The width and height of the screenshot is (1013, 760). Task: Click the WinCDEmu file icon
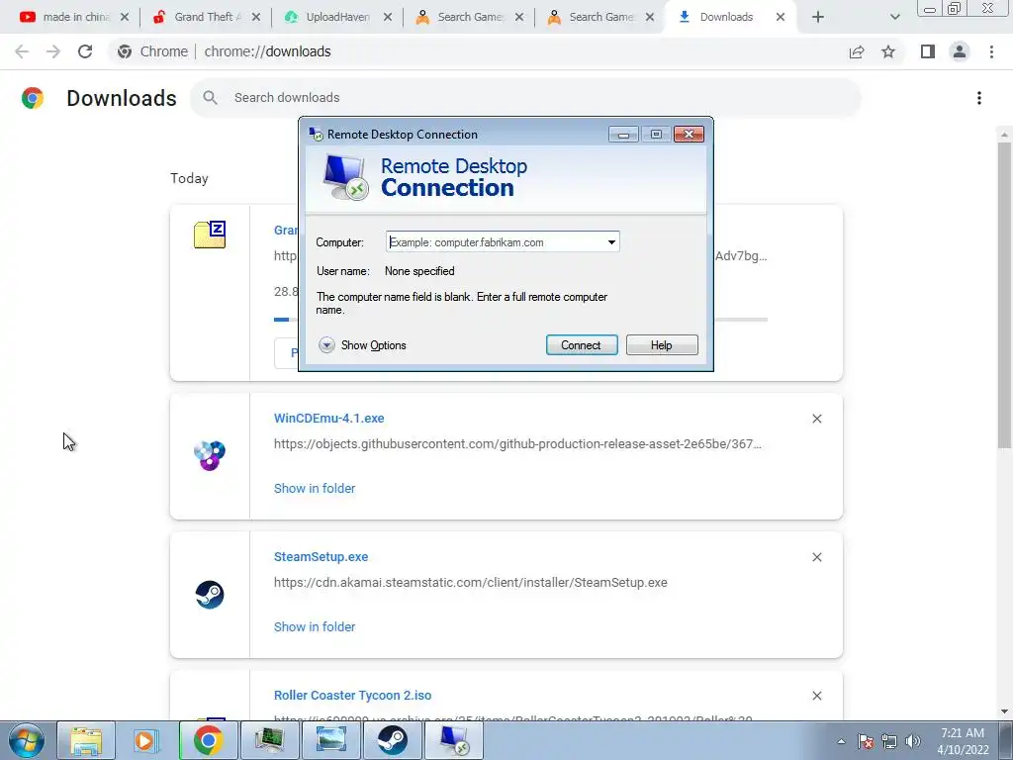click(210, 455)
